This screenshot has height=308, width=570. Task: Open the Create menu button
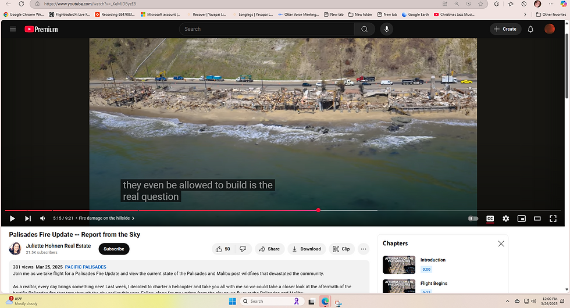click(505, 29)
